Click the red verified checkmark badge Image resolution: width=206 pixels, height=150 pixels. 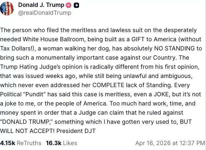[69, 5]
